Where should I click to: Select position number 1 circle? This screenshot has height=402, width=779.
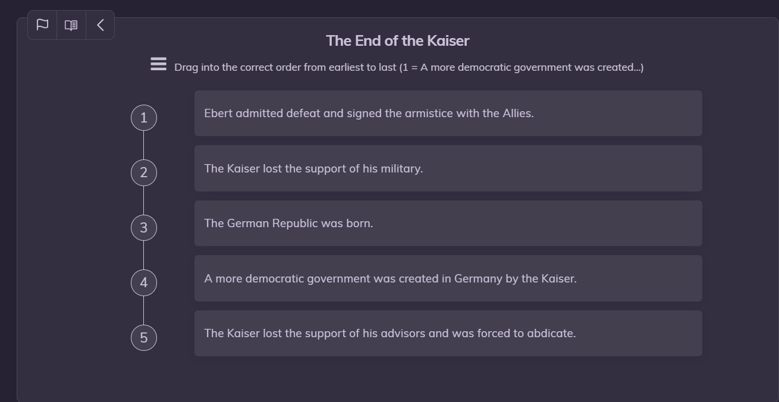[x=144, y=118]
